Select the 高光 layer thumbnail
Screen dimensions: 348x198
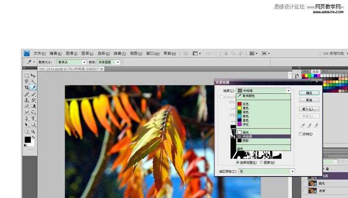tap(312, 183)
